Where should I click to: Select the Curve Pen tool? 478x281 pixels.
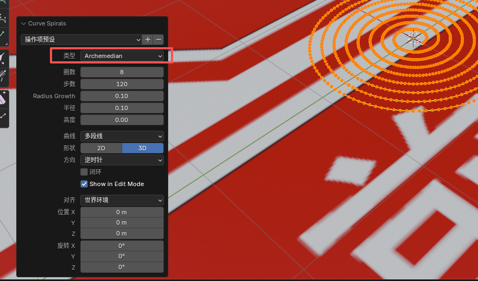[3, 17]
